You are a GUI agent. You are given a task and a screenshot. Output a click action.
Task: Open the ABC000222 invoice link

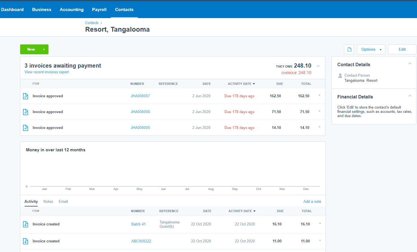[141, 241]
